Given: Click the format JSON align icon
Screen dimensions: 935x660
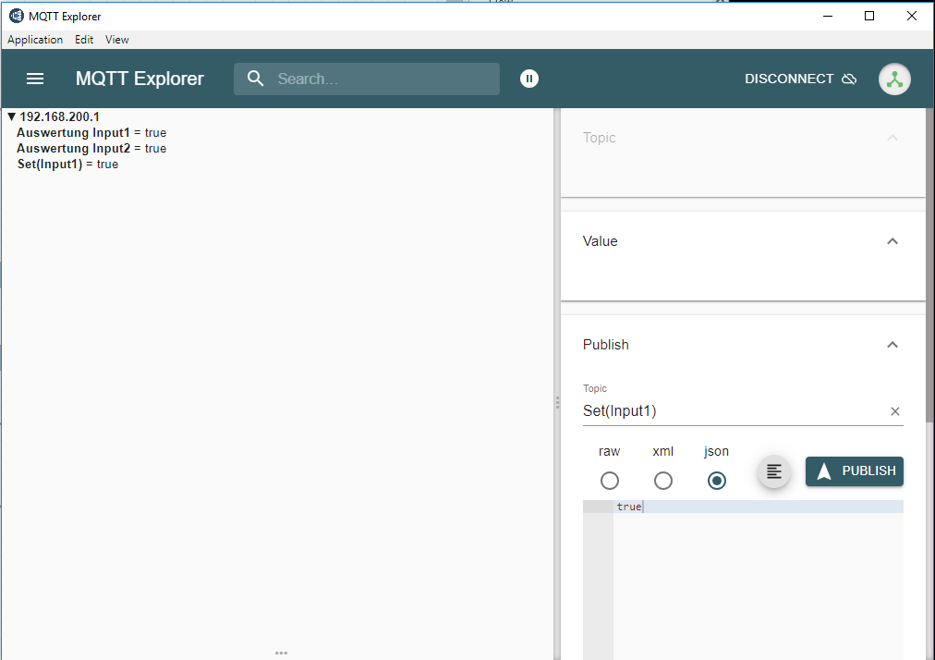Looking at the screenshot, I should coord(774,471).
